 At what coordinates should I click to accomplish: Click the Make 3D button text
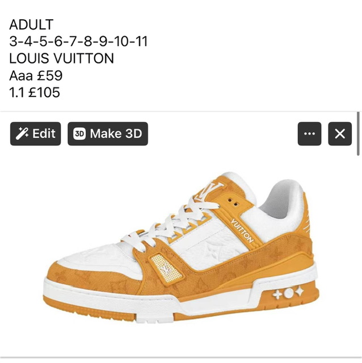click(x=116, y=134)
